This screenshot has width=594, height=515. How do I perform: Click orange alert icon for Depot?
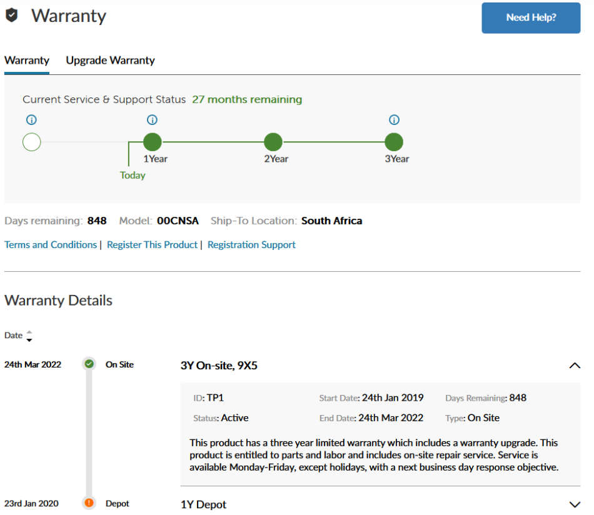tap(89, 502)
